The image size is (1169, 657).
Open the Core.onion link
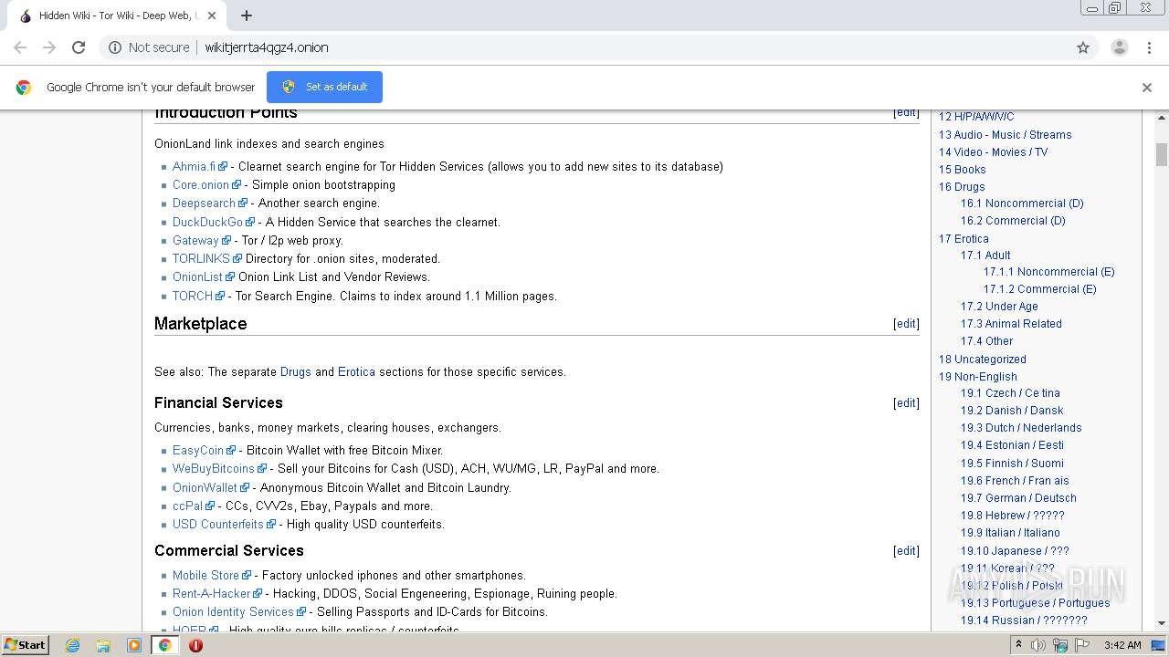pos(201,184)
